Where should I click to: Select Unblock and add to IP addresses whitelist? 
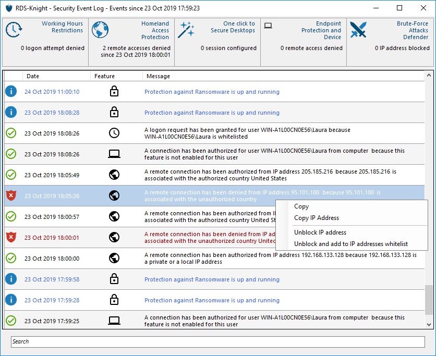(351, 244)
